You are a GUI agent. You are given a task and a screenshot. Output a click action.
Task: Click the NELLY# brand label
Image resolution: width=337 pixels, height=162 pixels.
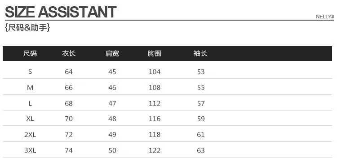click(325, 17)
